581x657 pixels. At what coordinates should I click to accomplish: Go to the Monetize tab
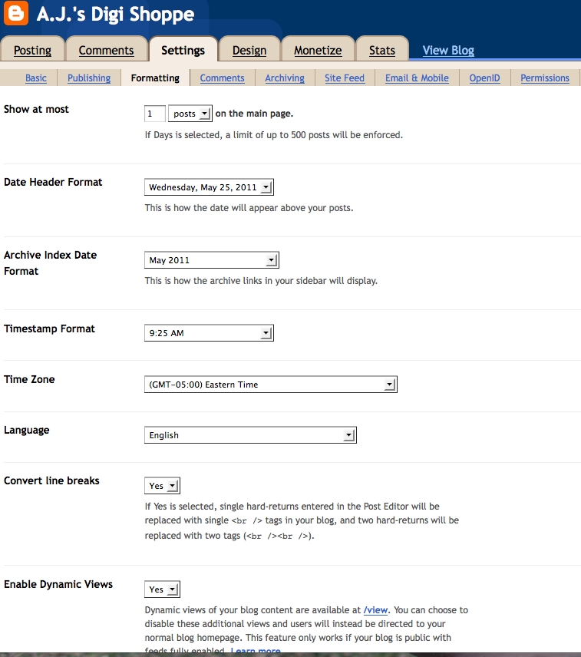point(318,51)
